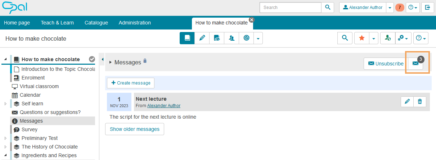Go to Teach & Learn menu
The image size is (436, 160).
57,23
